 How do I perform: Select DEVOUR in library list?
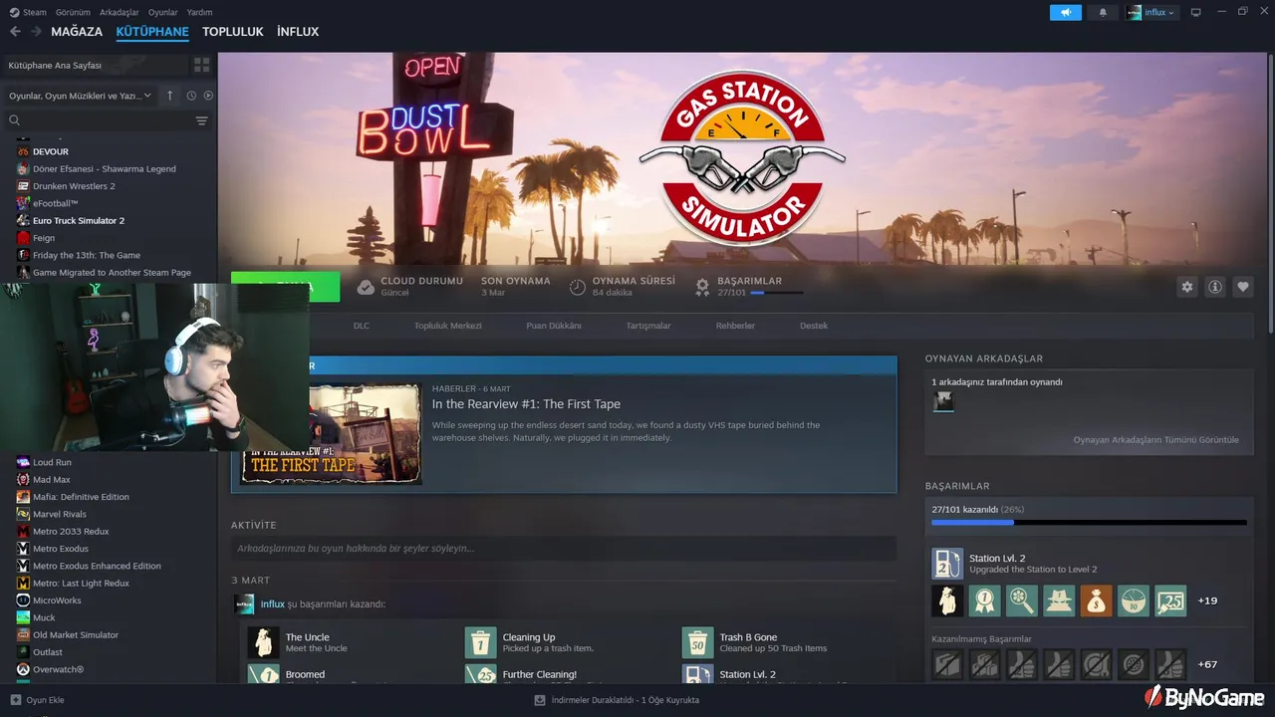click(x=50, y=151)
